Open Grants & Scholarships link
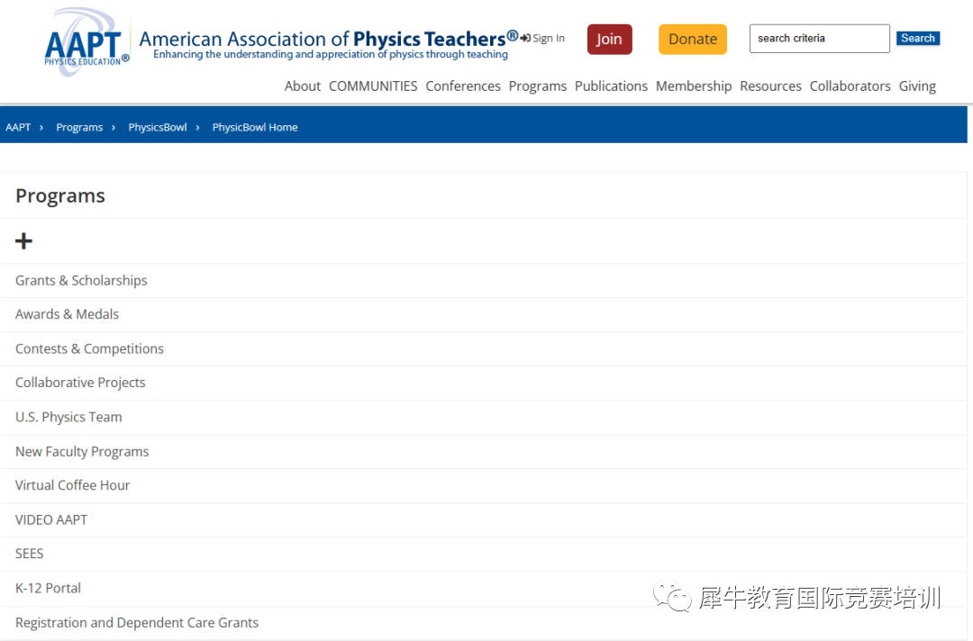 (81, 280)
